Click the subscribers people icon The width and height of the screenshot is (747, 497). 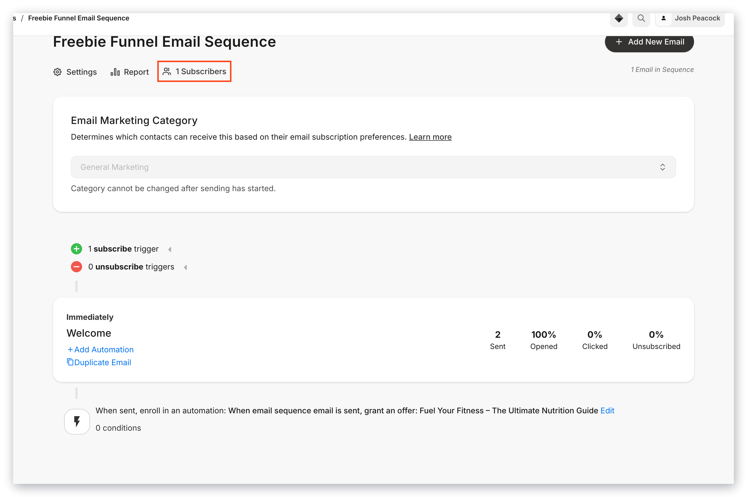[x=167, y=71]
